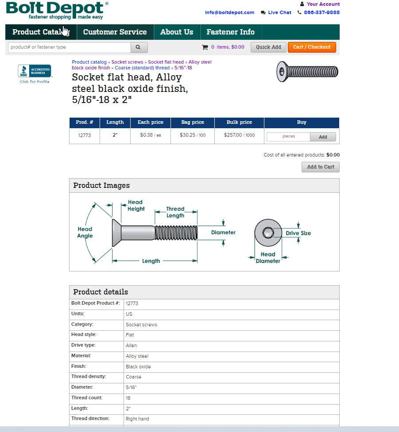
Task: Click the $30.25 / 100 bag price
Action: 193,135
